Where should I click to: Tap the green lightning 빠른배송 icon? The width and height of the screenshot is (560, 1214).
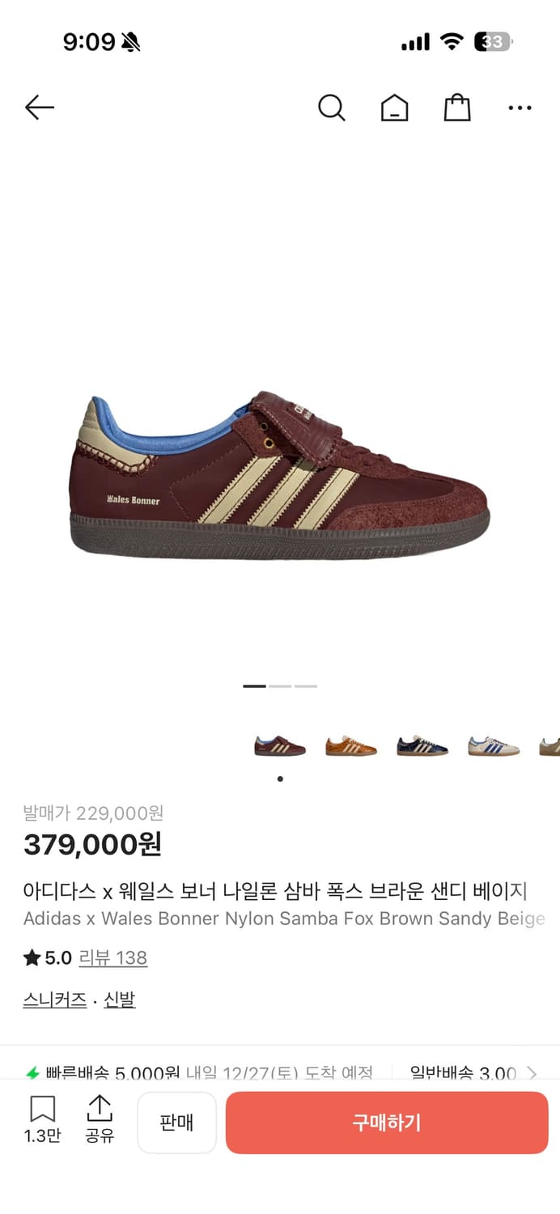pyautogui.click(x=32, y=1074)
